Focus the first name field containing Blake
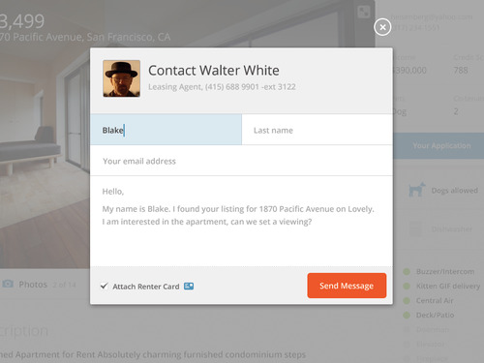Screen dimensions: 484x363 click(x=166, y=130)
